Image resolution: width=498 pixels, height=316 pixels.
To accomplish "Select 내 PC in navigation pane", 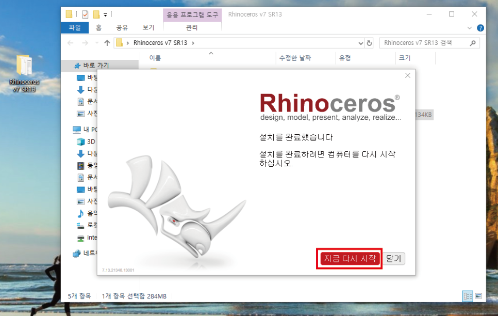I will (90, 130).
